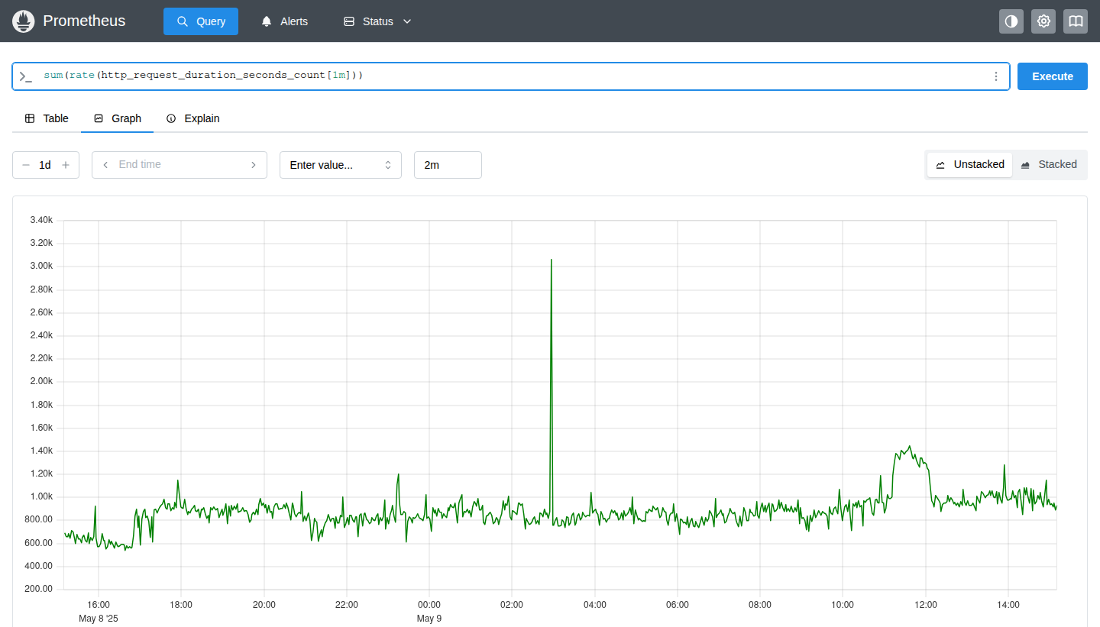Click the 'May 9' date label
1100x627 pixels.
[x=429, y=619]
